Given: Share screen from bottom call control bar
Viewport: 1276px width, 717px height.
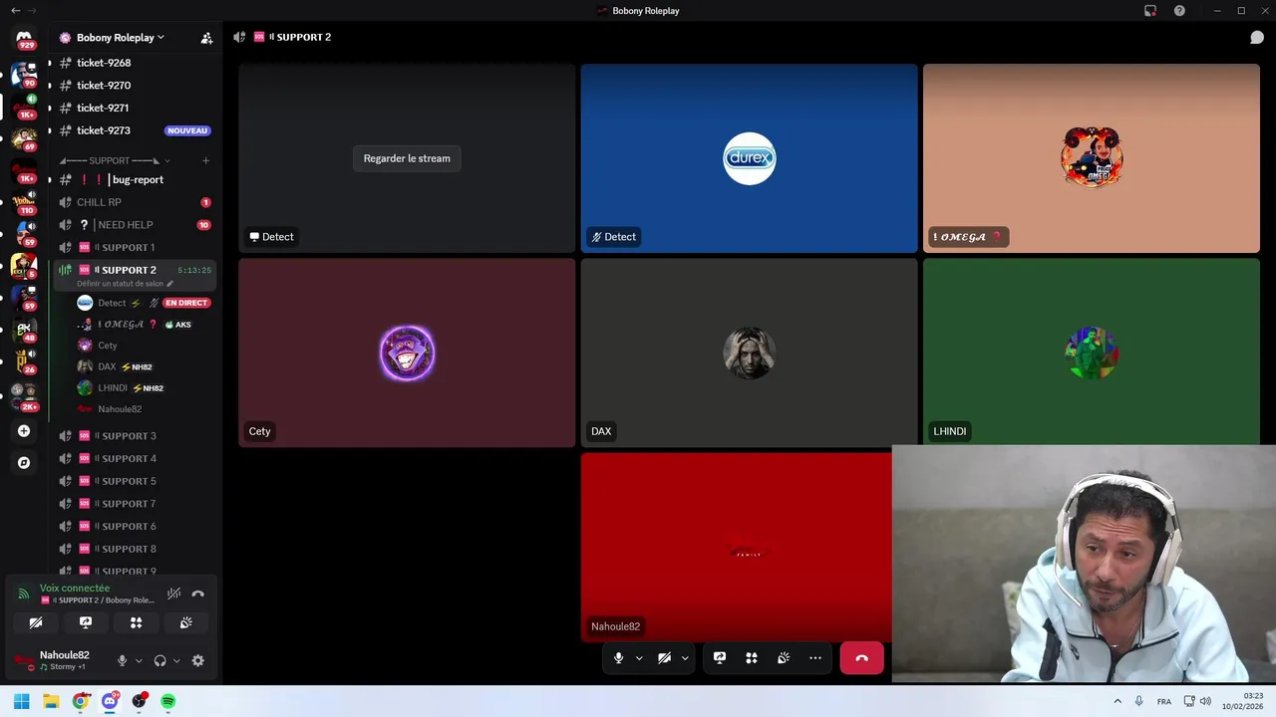Looking at the screenshot, I should coord(720,658).
